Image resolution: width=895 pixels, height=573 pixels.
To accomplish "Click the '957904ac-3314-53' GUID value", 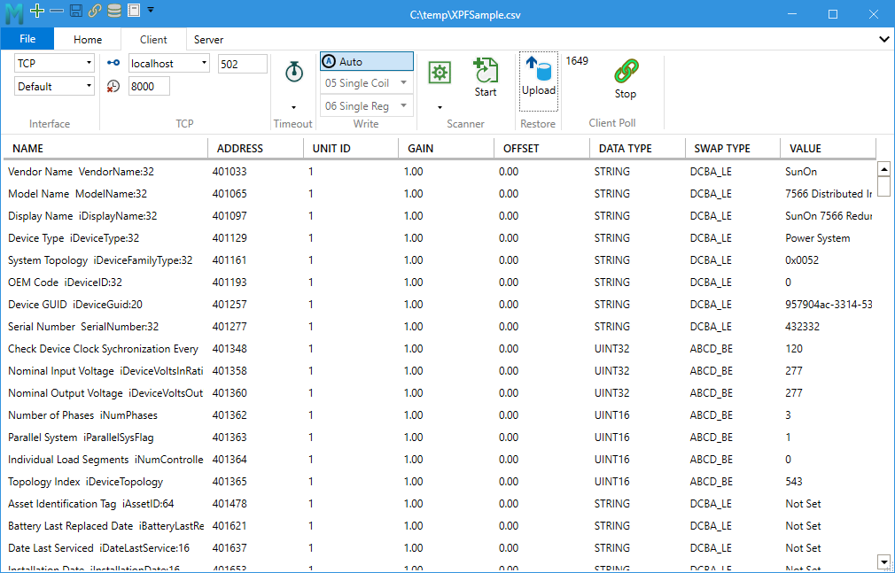I will click(x=829, y=305).
